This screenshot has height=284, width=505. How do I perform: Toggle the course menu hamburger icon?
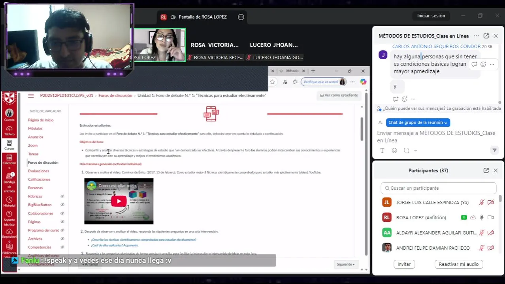[31, 95]
